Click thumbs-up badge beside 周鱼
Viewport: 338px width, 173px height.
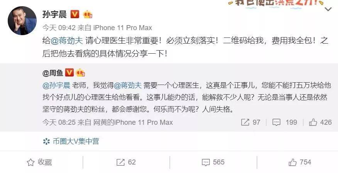80,73
